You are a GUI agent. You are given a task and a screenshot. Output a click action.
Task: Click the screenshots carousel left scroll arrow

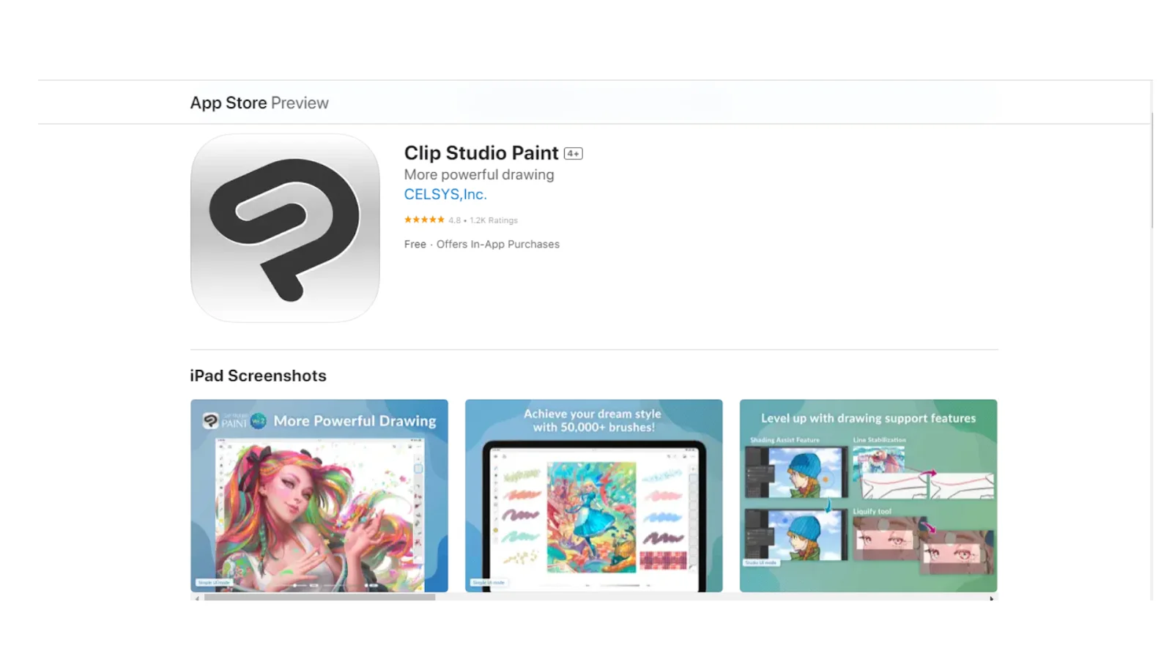196,597
